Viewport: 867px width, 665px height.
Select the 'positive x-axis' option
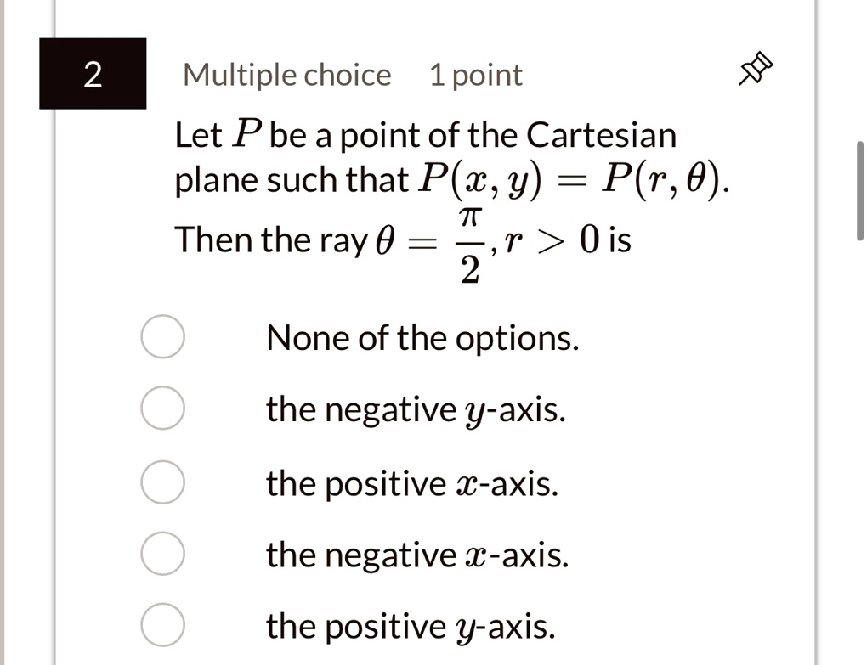[161, 481]
